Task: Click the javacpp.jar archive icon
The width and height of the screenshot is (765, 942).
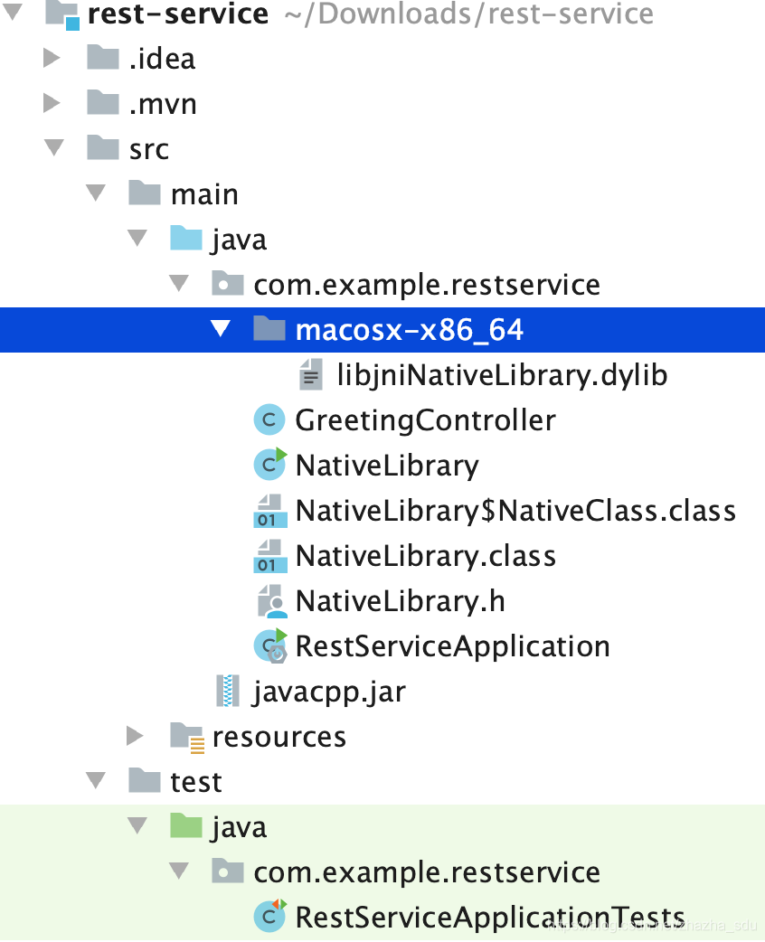Action: coord(226,691)
